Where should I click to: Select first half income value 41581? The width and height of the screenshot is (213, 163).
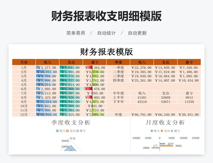[x=142, y=97]
